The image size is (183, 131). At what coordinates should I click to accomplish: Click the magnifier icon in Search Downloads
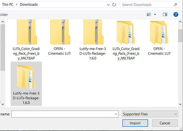point(175,5)
